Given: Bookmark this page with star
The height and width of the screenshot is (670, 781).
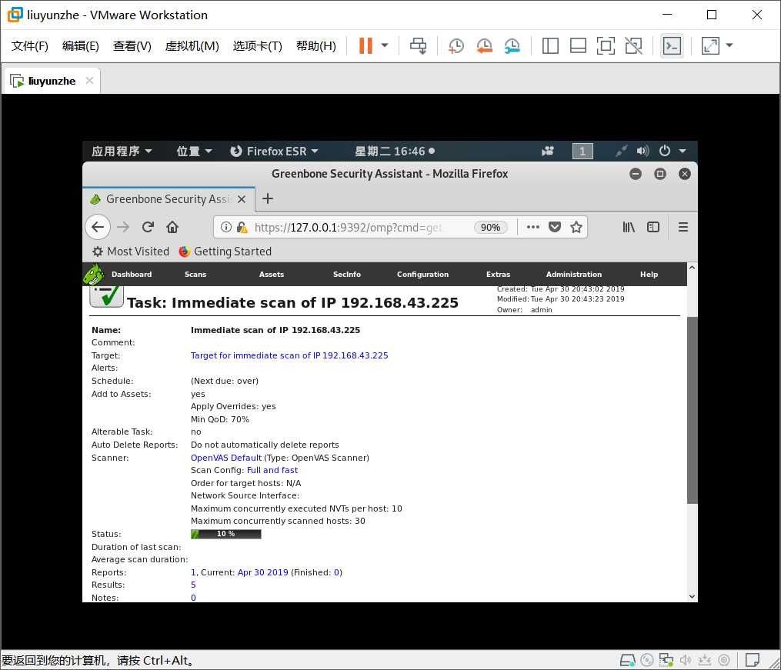Looking at the screenshot, I should pos(576,227).
